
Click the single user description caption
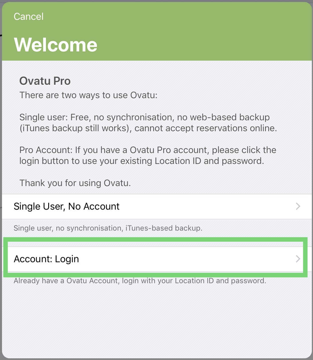(x=108, y=228)
